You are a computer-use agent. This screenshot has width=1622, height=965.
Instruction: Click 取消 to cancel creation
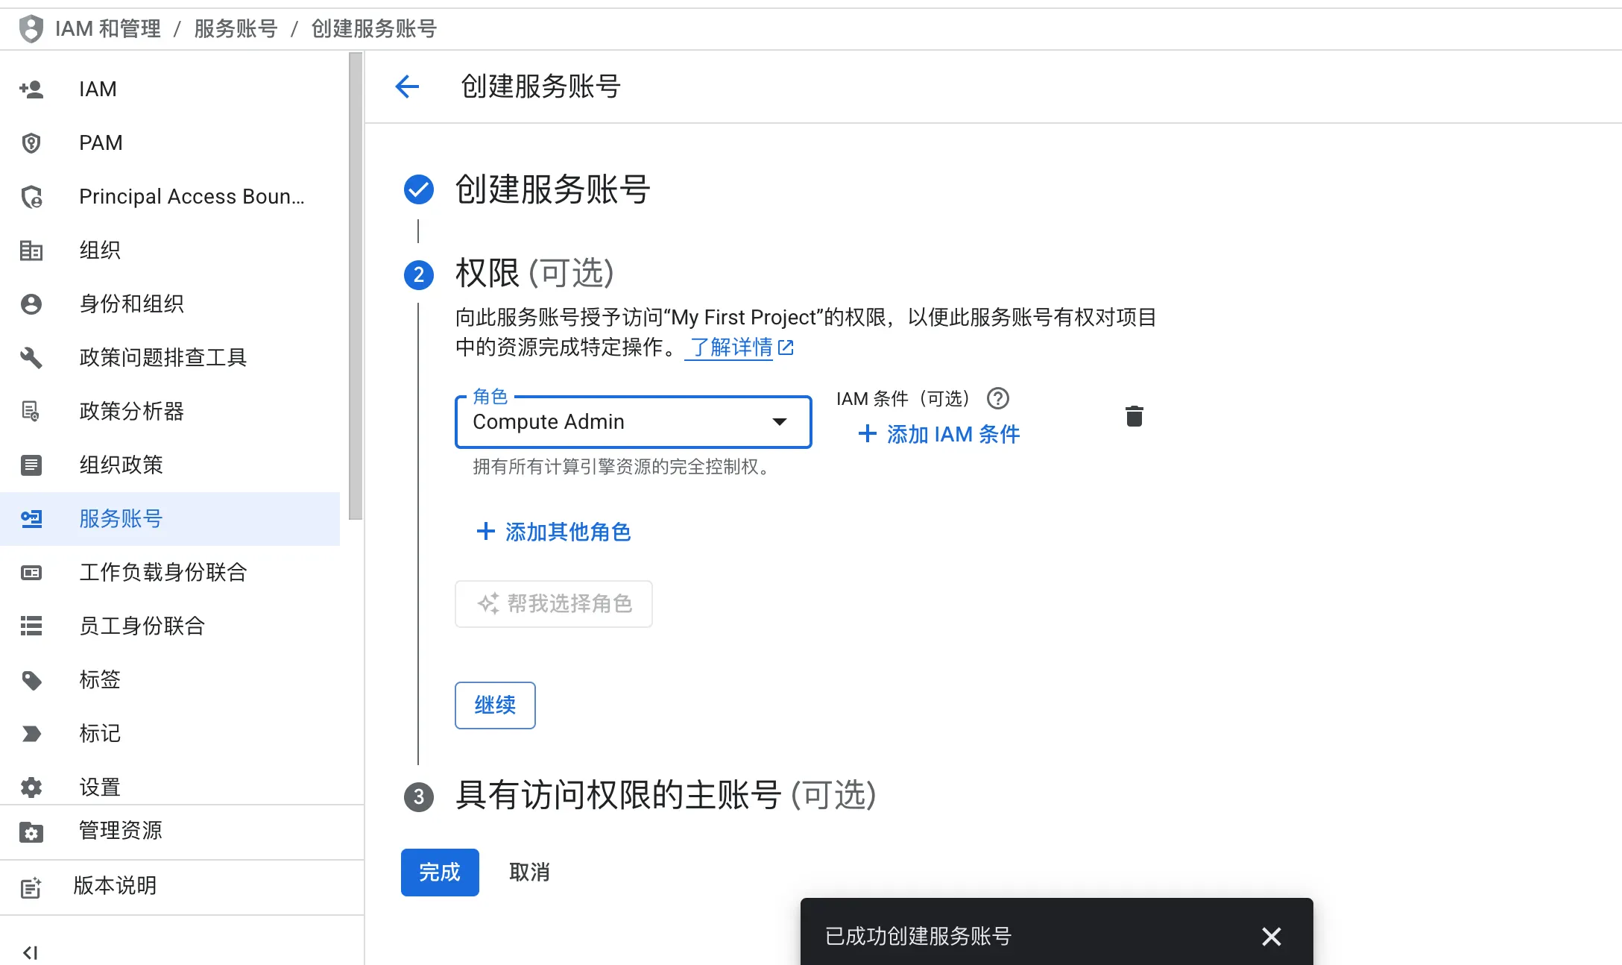(529, 872)
